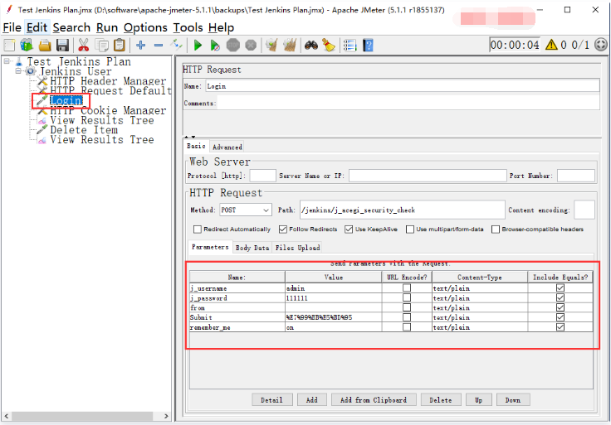Click the Server Name or IP field
Viewport: 611px width, 425px height.
tap(428, 176)
